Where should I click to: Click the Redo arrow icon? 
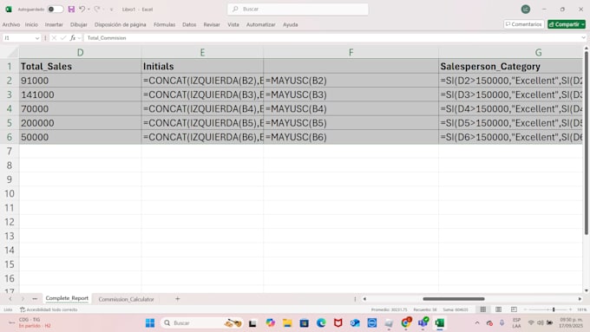(x=97, y=9)
